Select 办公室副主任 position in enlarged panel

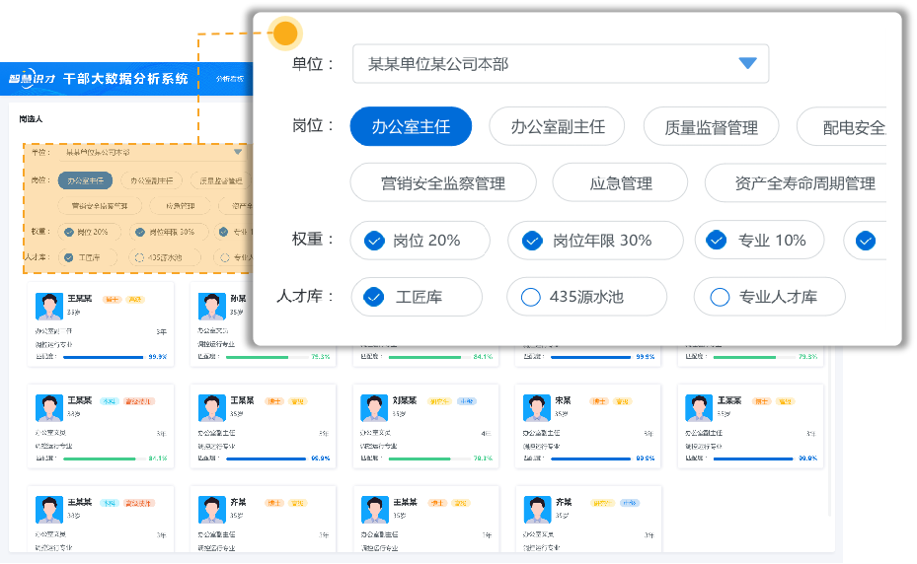pos(557,126)
